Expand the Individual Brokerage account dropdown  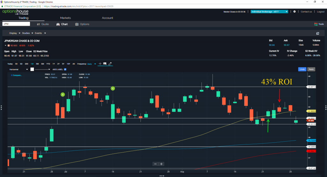point(270,12)
